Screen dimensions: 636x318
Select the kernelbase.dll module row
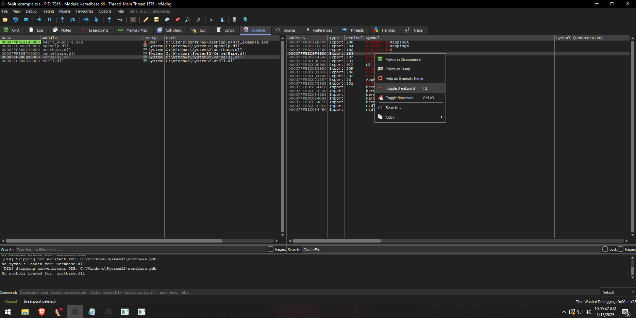click(x=140, y=54)
